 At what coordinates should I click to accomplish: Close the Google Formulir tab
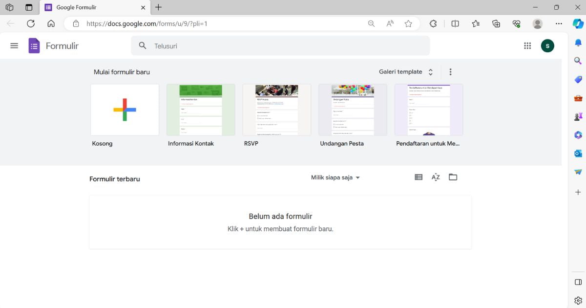[143, 7]
